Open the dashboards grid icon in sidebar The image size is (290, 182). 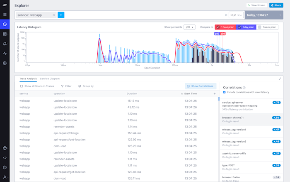(x=5, y=34)
